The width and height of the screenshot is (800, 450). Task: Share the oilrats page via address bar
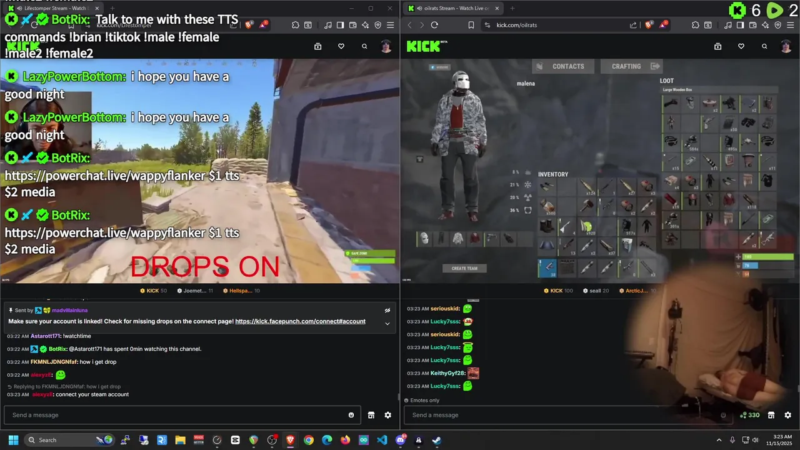coord(633,25)
